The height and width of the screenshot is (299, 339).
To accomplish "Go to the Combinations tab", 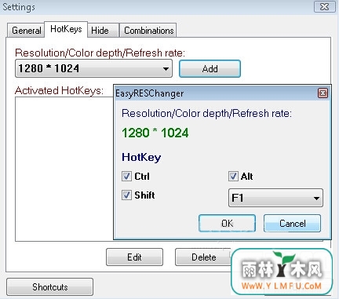I will 148,31.
